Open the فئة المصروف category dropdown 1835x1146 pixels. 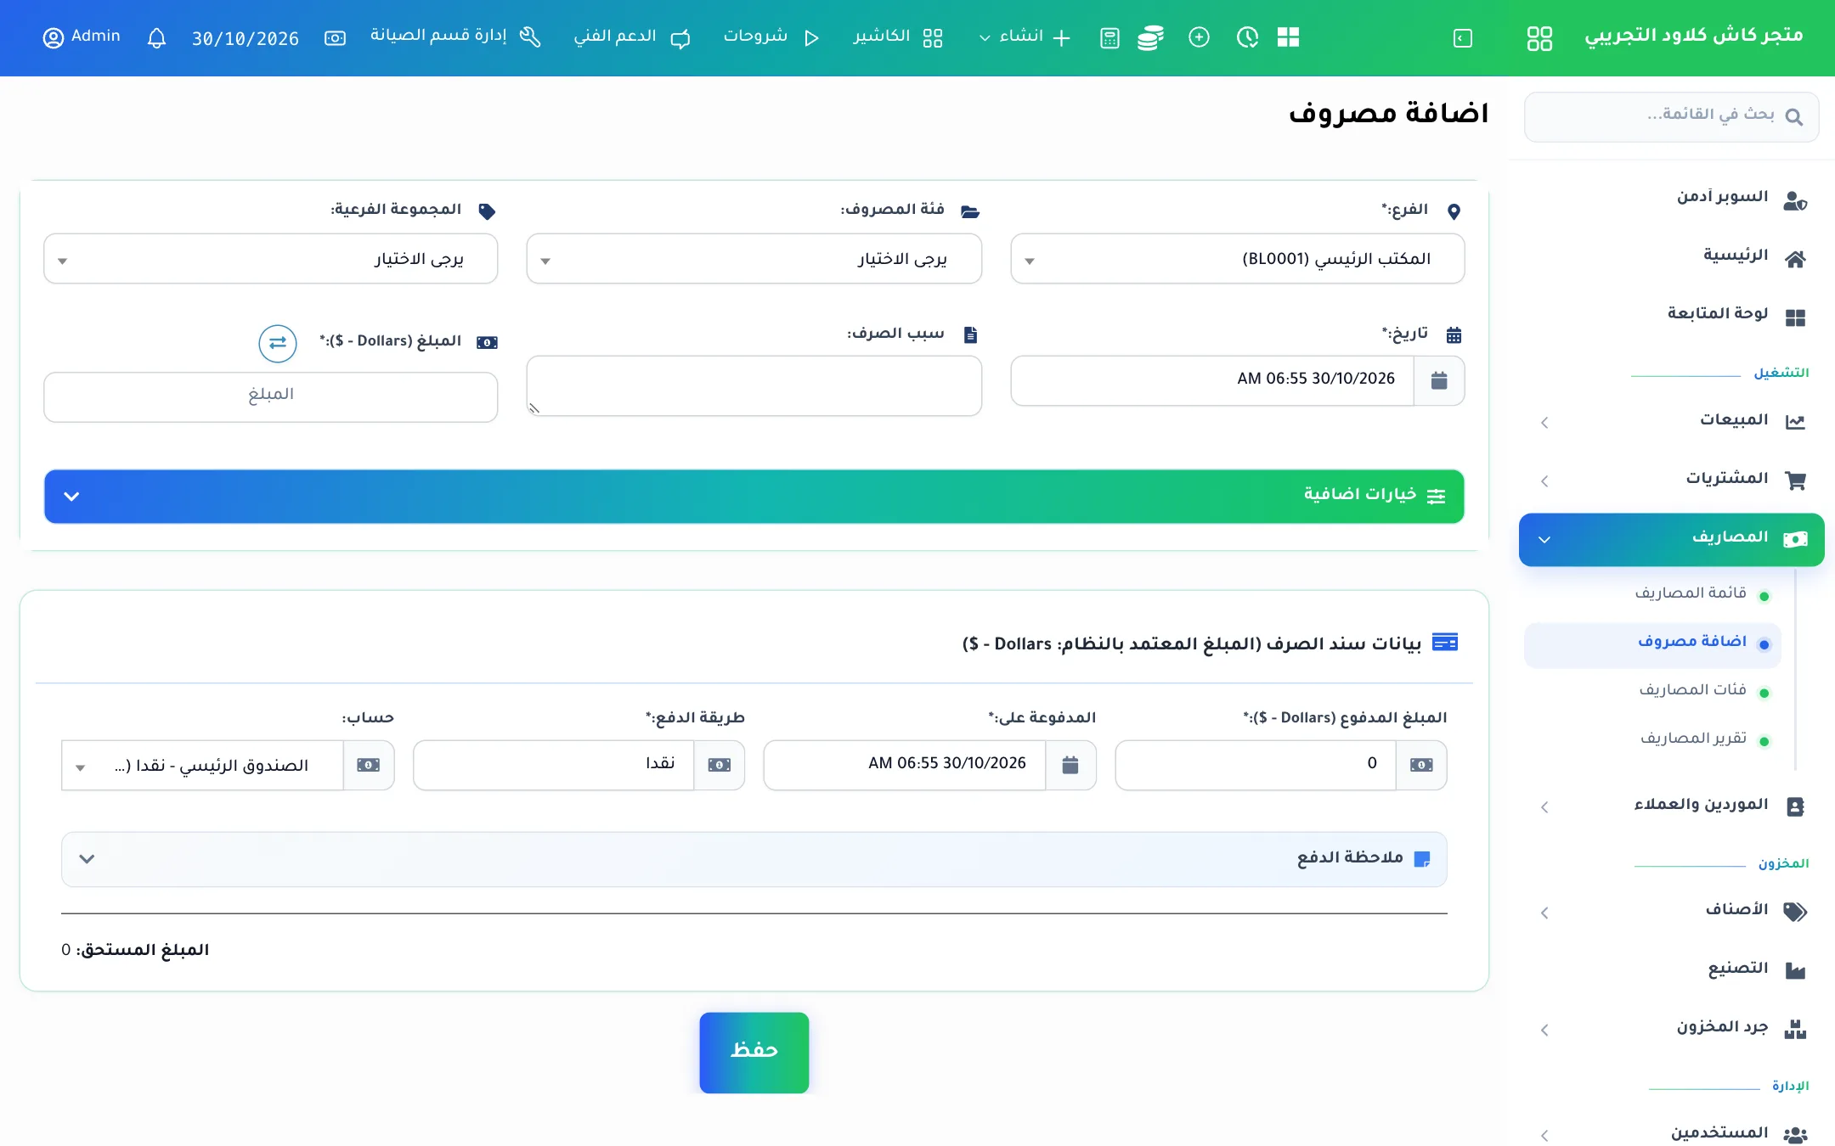[x=754, y=259]
